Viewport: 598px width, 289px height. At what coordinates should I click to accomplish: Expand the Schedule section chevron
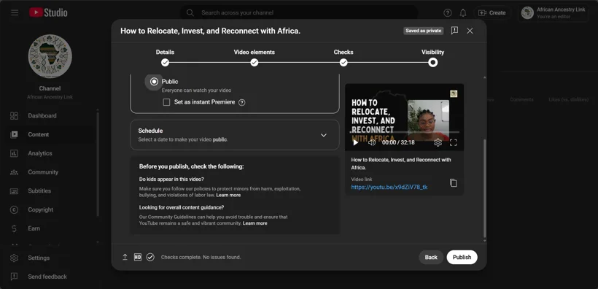point(323,135)
